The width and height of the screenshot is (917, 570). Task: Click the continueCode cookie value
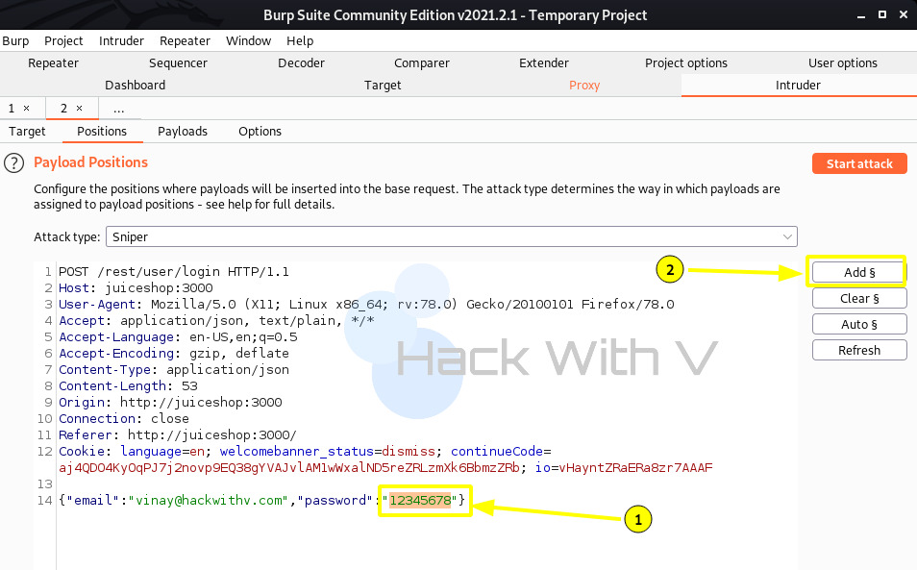pos(289,468)
